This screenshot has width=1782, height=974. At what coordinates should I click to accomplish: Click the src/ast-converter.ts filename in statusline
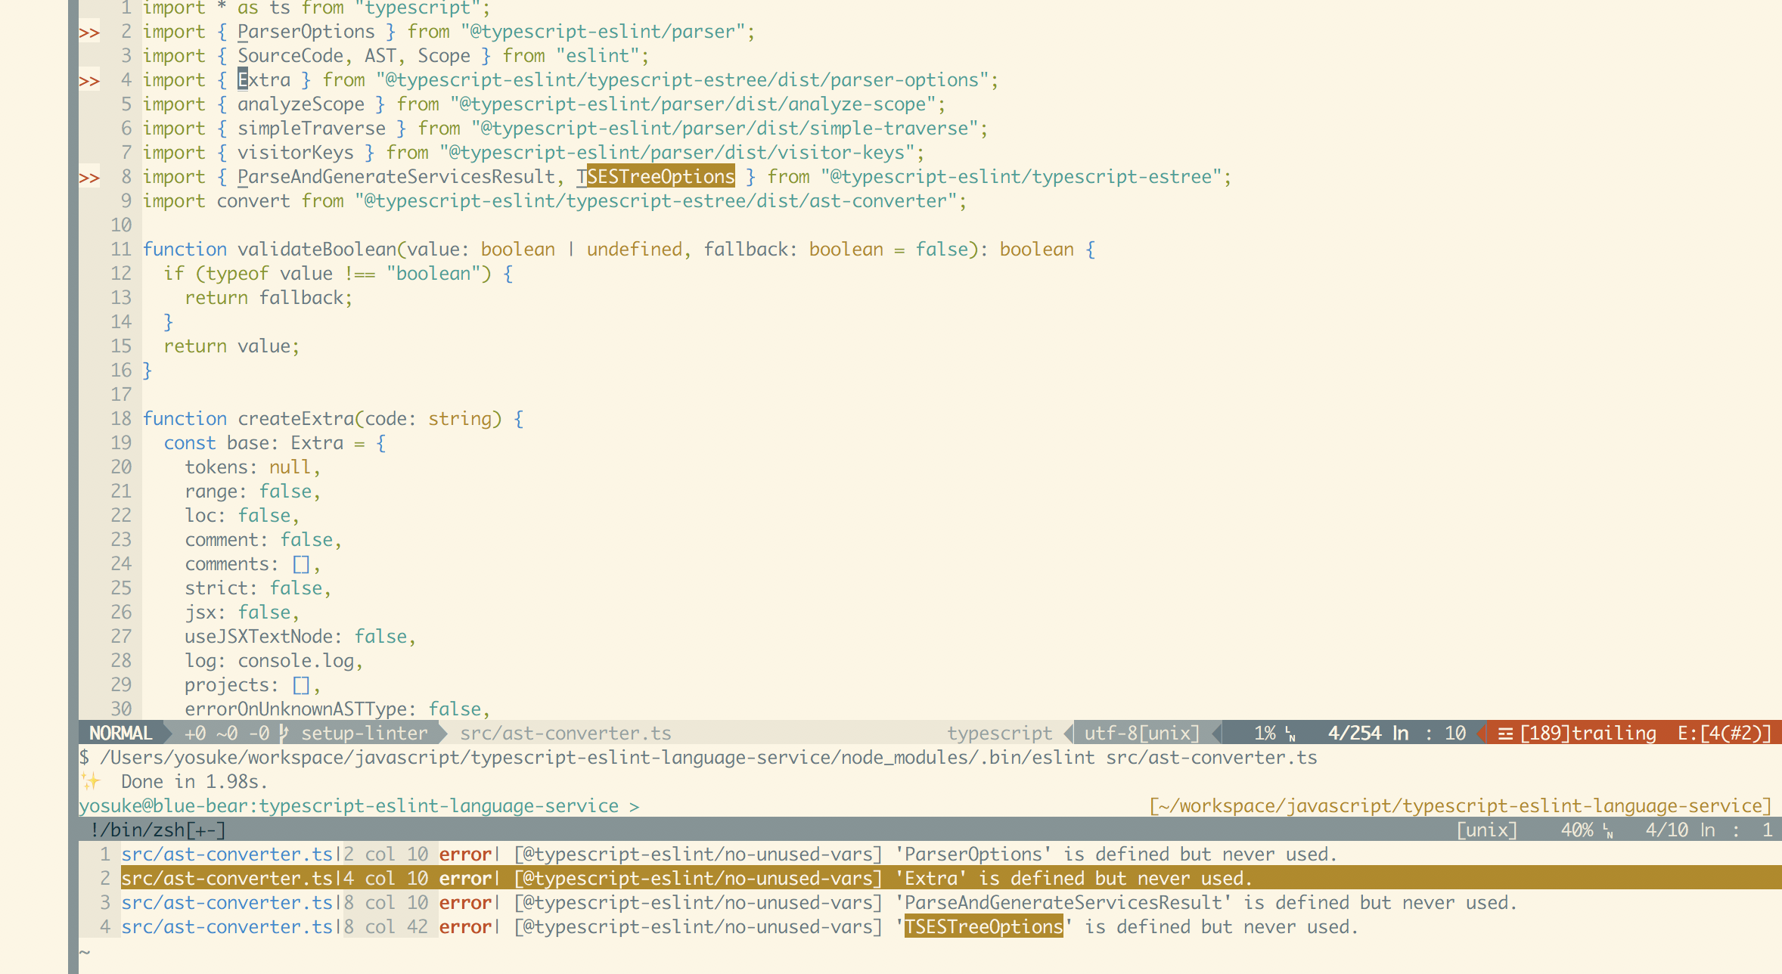coord(565,733)
